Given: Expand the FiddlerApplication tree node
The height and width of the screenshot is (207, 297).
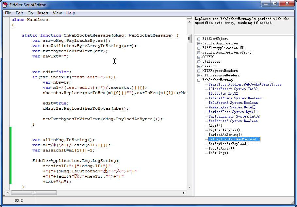Looking at the screenshot, I should click(x=199, y=43).
